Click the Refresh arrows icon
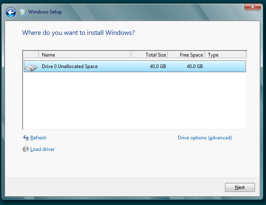This screenshot has height=205, width=266. click(x=26, y=138)
